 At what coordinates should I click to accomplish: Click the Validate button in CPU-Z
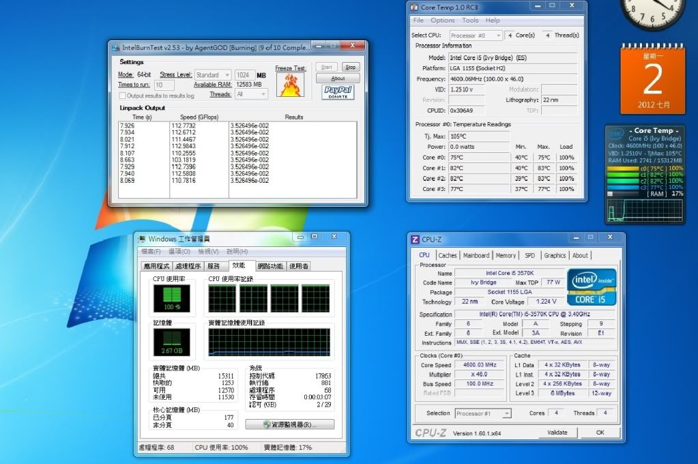coord(557,433)
